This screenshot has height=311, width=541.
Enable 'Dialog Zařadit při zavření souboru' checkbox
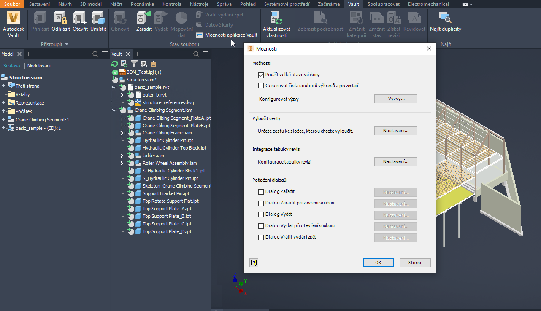(261, 203)
